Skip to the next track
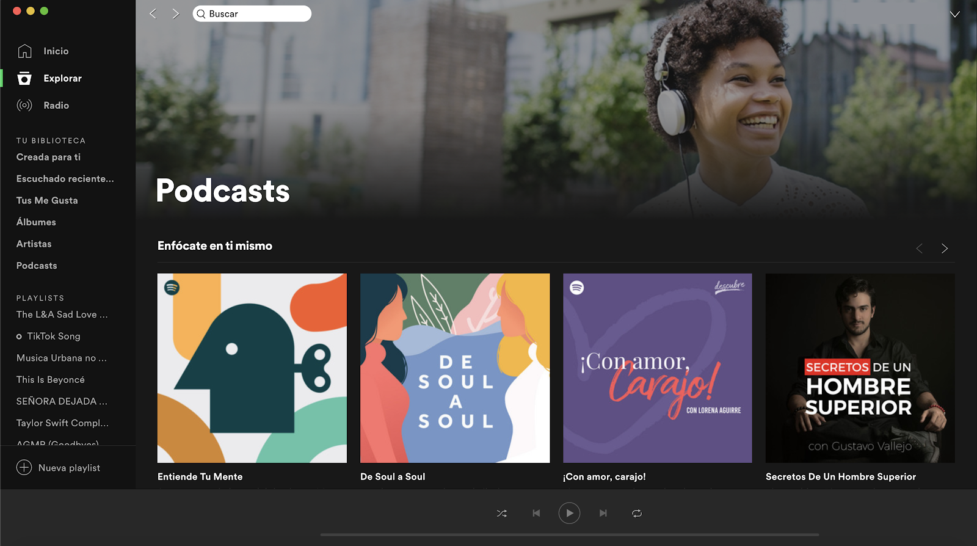Viewport: 977px width, 546px height. pyautogui.click(x=603, y=513)
